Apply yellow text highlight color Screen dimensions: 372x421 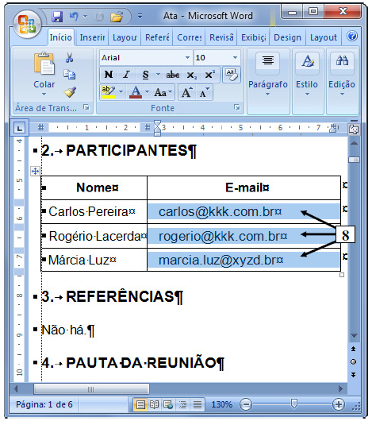(109, 92)
